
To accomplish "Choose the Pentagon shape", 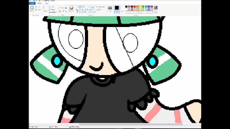I will tap(82, 9).
